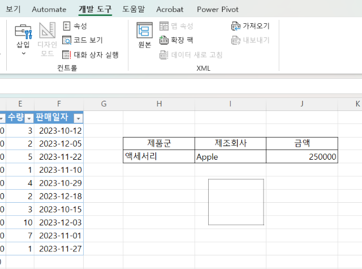The height and width of the screenshot is (269, 362).
Task: Select the 액세서리 cell
Action: (159, 157)
